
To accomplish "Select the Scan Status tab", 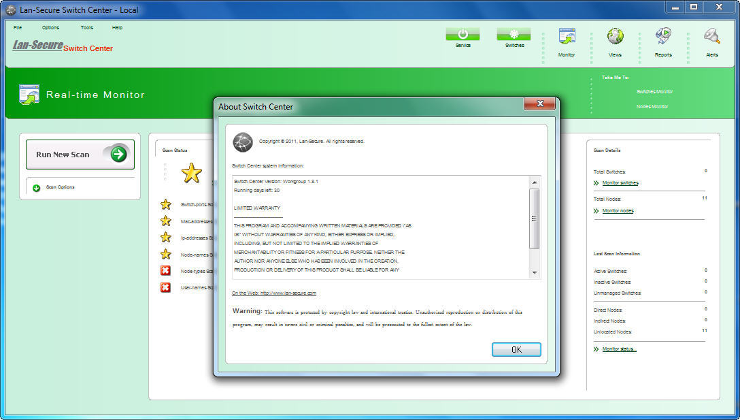I will [175, 150].
